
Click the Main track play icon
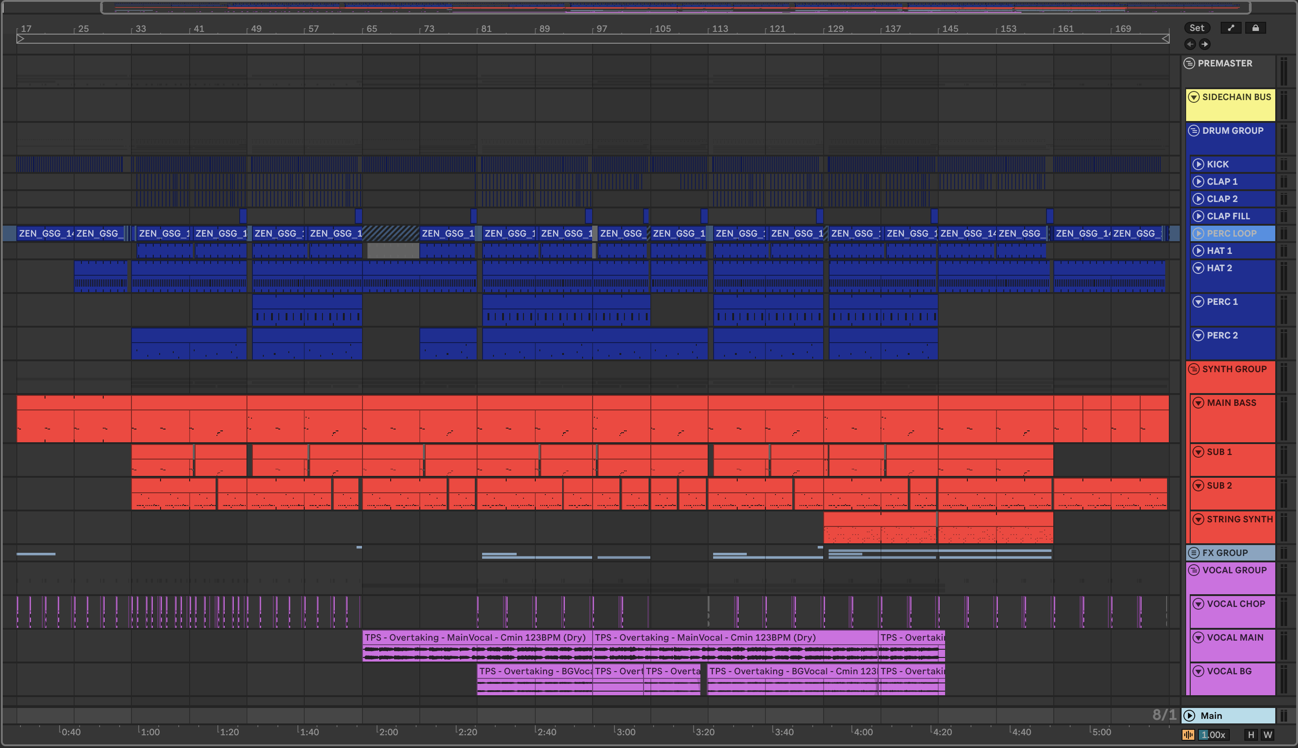pos(1190,716)
